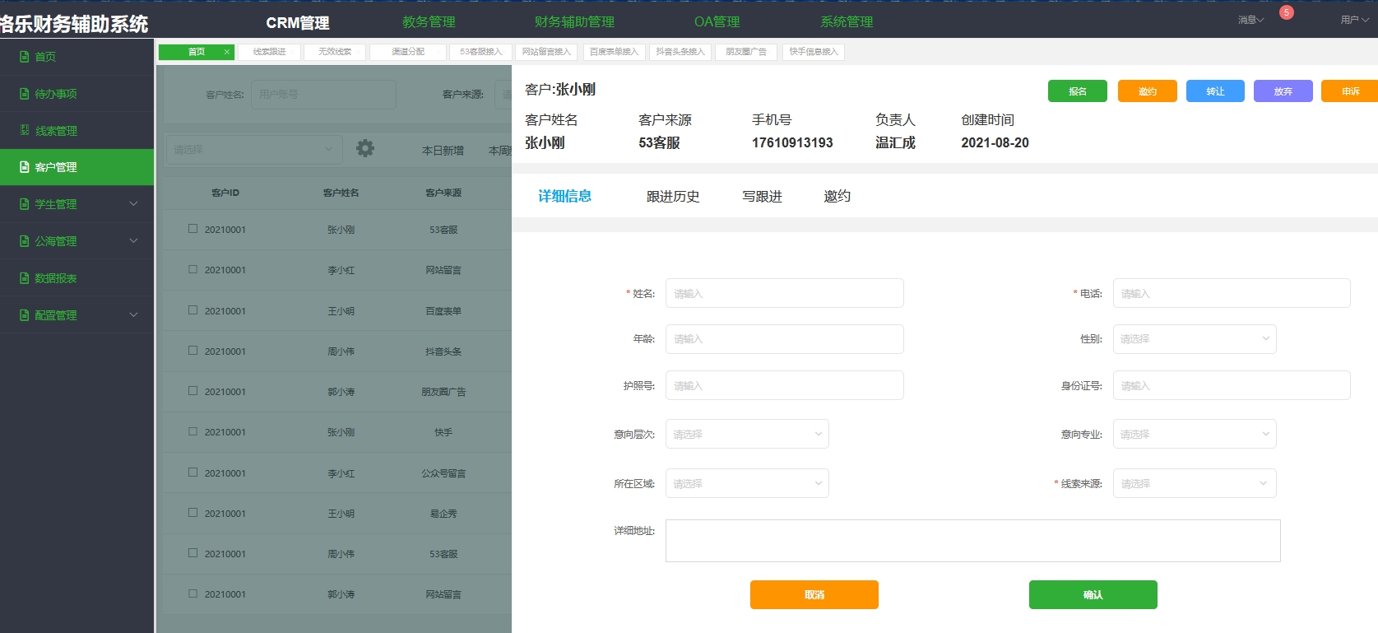Open the 用户 dropdown in the header
Viewport: 1378px width, 633px height.
[1354, 20]
